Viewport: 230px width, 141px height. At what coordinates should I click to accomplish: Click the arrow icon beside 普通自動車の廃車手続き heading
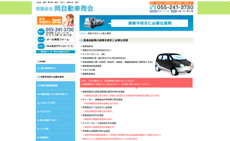pos(81,40)
